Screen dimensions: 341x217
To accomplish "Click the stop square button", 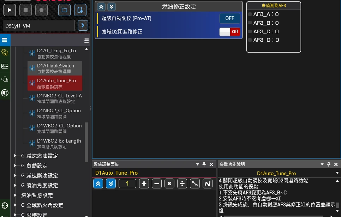I will tap(25, 10).
